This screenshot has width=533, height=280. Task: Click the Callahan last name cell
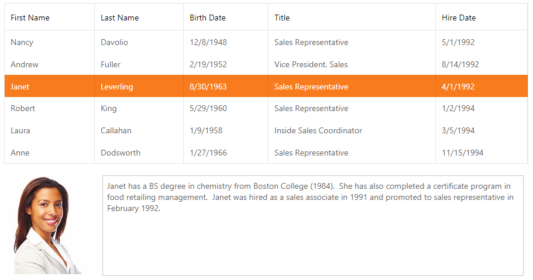[139, 130]
